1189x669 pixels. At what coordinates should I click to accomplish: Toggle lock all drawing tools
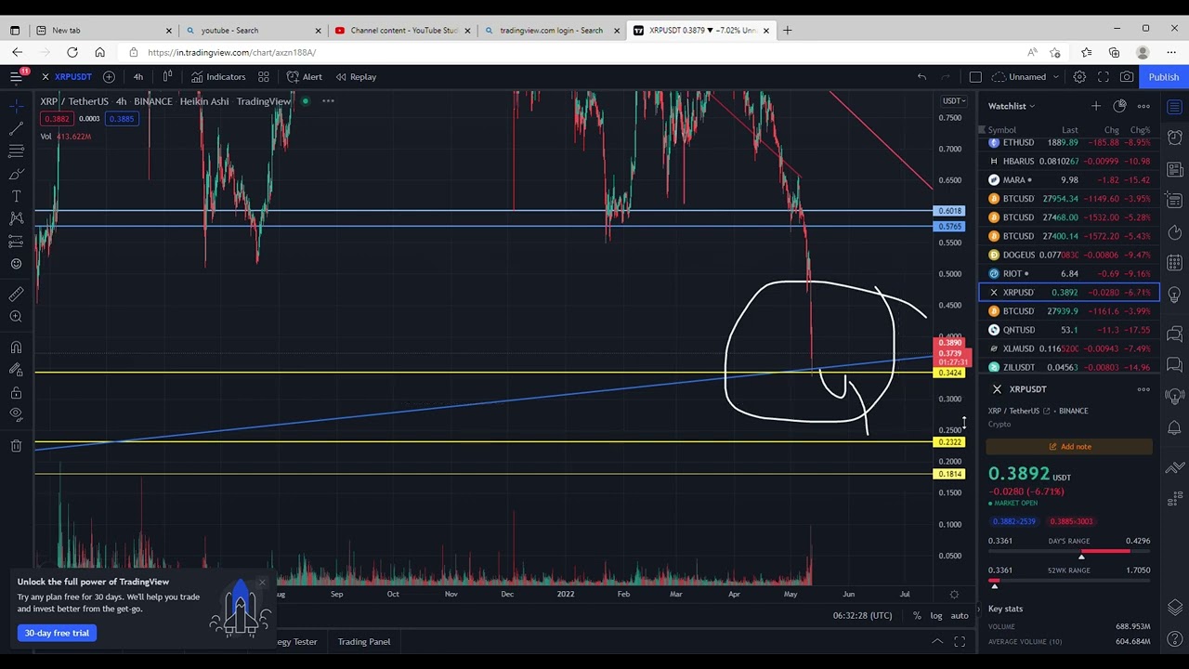(16, 392)
